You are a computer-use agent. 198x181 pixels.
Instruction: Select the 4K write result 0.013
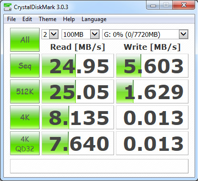click(152, 117)
